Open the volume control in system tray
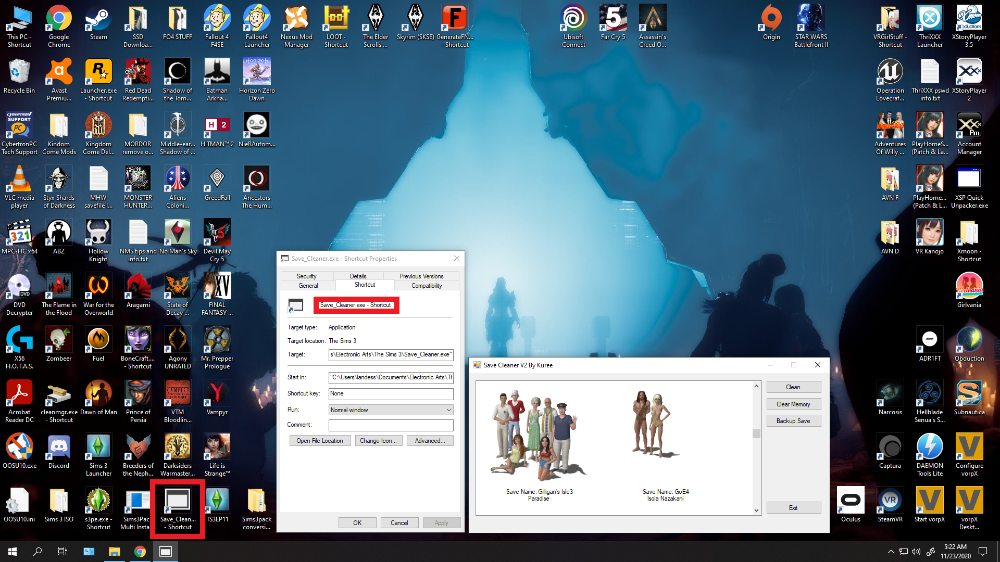 [916, 552]
